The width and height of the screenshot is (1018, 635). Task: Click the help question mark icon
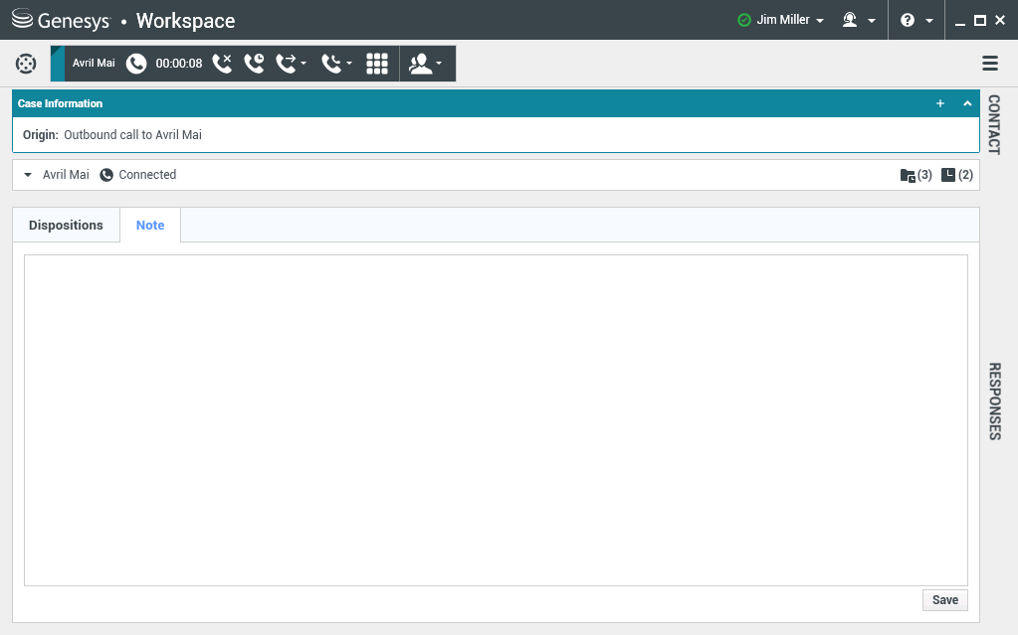tap(908, 20)
